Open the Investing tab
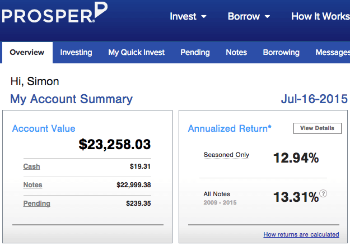This screenshot has height=245, width=350. click(76, 53)
